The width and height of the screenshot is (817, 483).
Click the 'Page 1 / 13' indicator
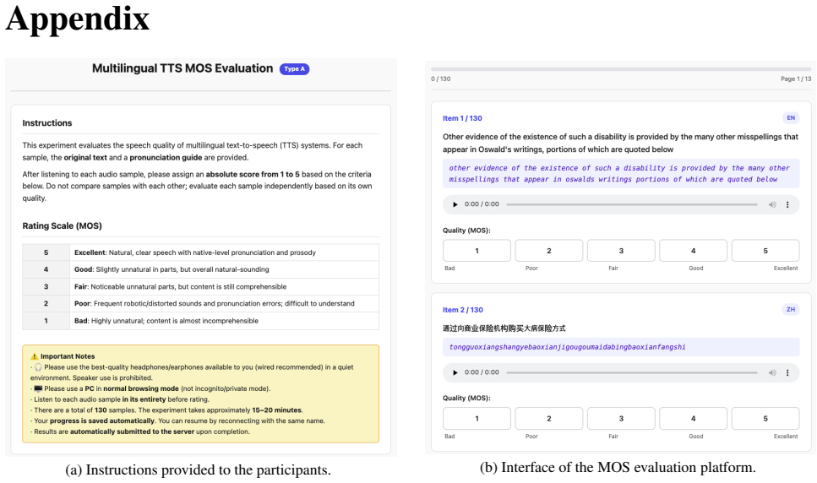pyautogui.click(x=796, y=79)
